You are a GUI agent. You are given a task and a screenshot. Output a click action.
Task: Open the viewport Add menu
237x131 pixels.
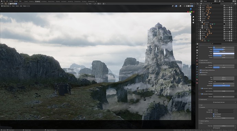coord(21,6)
